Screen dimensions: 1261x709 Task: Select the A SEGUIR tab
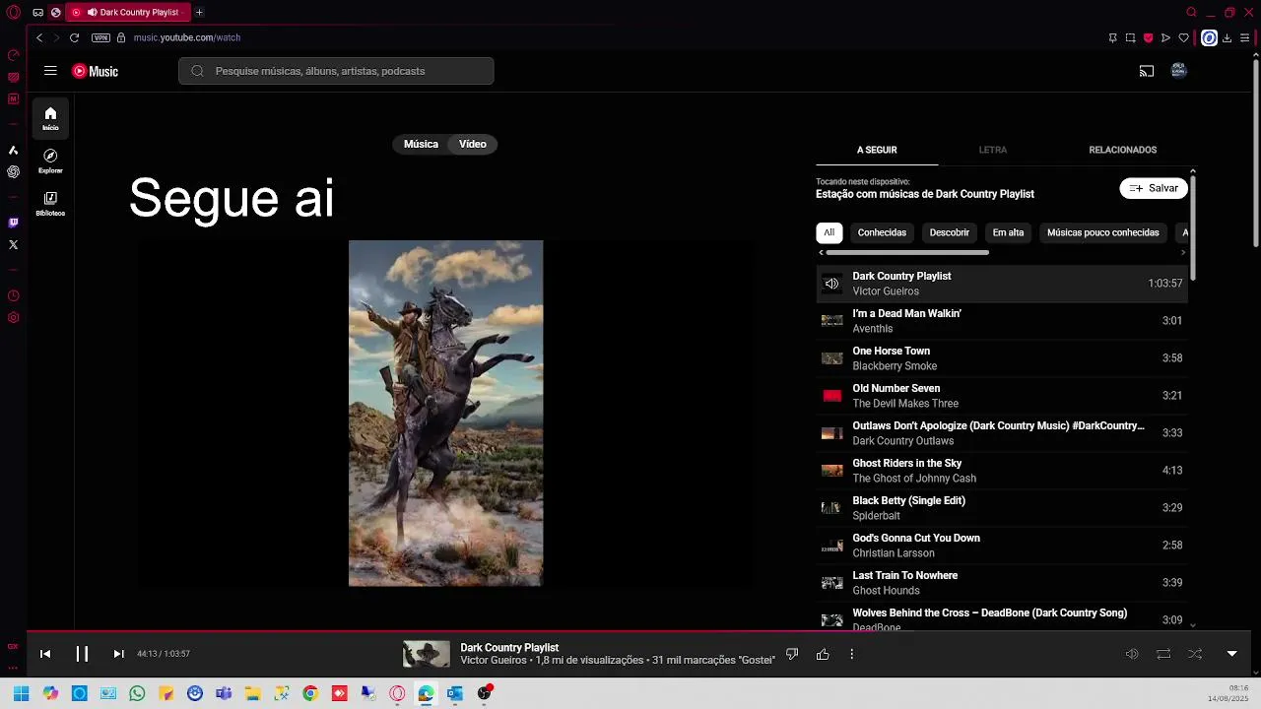tap(877, 150)
